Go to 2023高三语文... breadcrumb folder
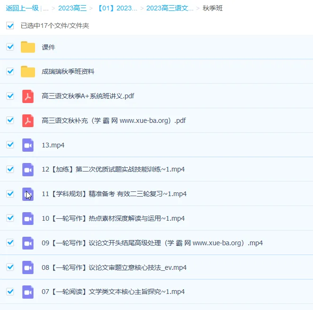Viewport: 313px width, 310px height. tap(170, 8)
